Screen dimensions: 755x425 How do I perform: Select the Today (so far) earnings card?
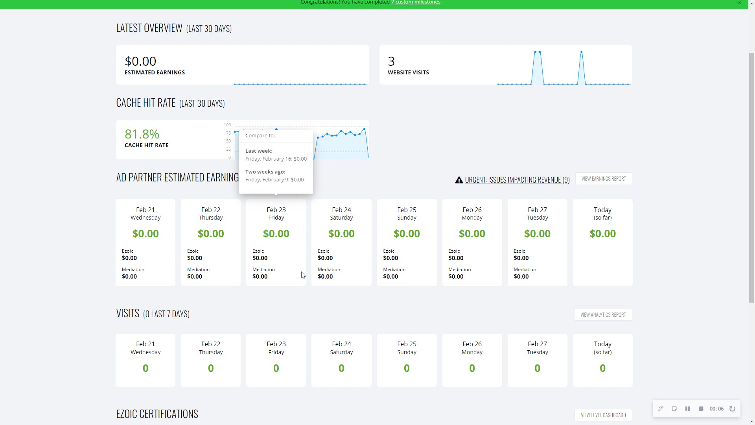click(602, 242)
